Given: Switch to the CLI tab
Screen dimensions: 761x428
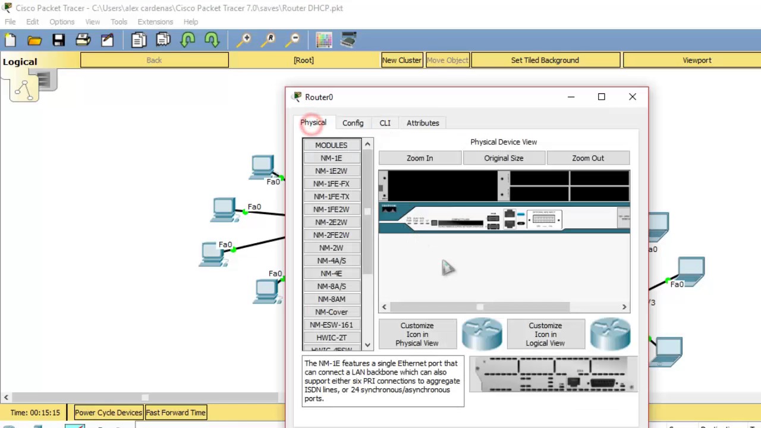Looking at the screenshot, I should 385,123.
